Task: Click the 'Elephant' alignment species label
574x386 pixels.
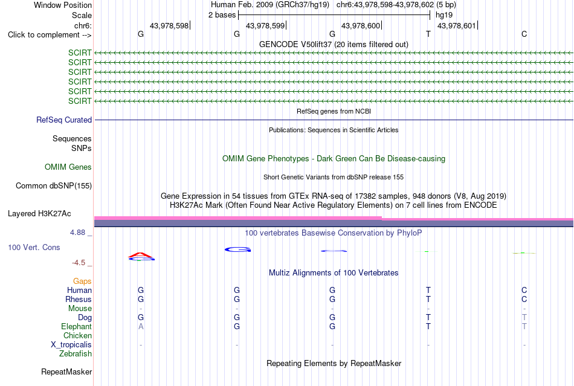Action: [x=76, y=326]
